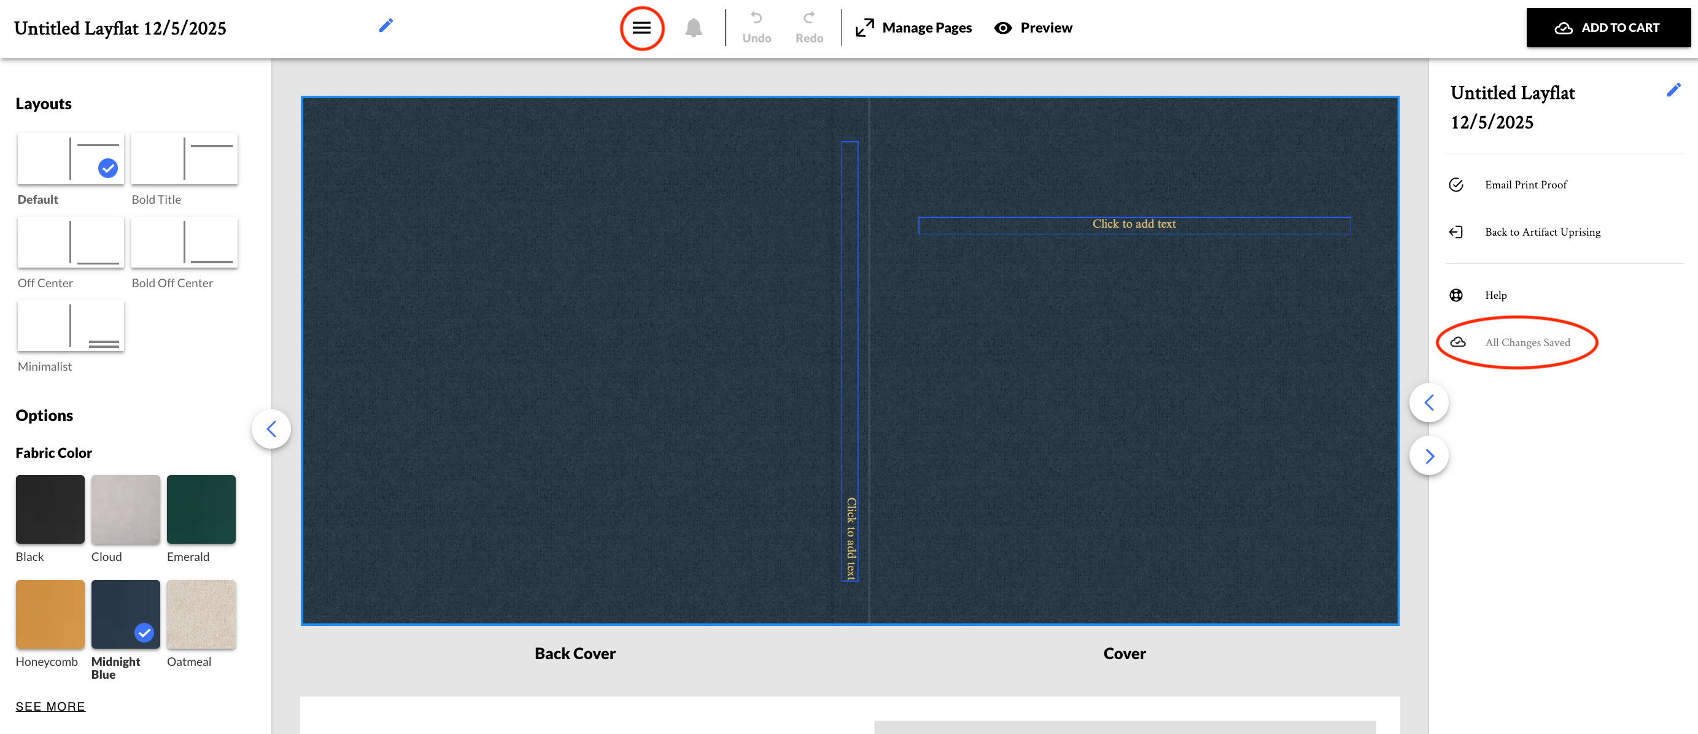Image resolution: width=1698 pixels, height=734 pixels.
Task: Select the Midnight Blue fabric swatch
Action: [x=125, y=614]
